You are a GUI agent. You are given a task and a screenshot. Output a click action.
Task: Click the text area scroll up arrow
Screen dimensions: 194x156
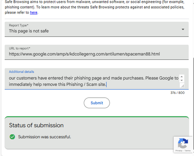pyautogui.click(x=182, y=77)
